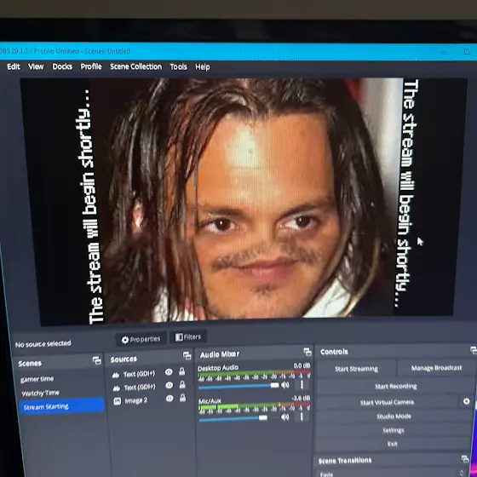Expand the Fade scene transition dropdown
The height and width of the screenshot is (477, 477).
tap(393, 474)
